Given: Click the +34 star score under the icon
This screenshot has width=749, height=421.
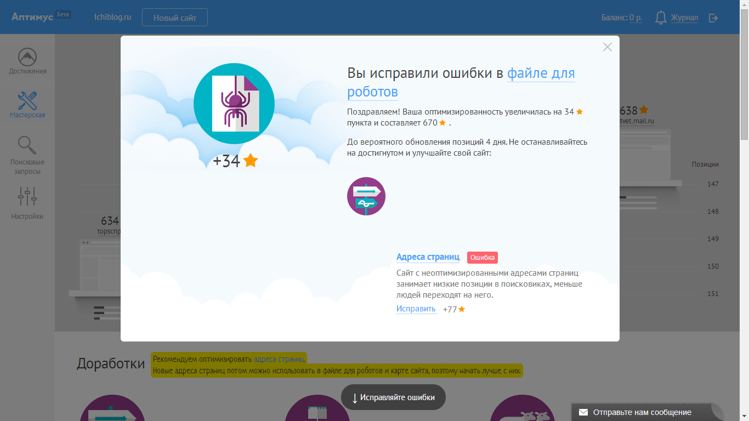Looking at the screenshot, I should (x=235, y=161).
